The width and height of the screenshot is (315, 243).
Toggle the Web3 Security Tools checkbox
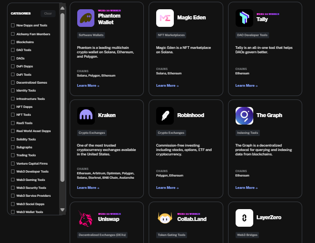coord(13,188)
